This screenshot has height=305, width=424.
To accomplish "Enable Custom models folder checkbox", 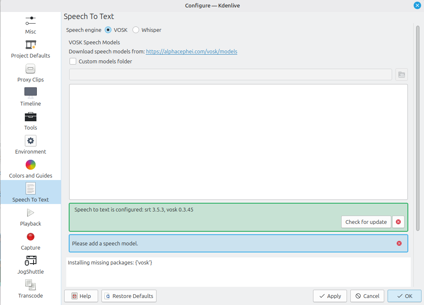I will (x=73, y=61).
